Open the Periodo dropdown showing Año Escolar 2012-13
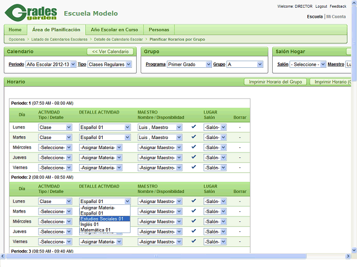The height and width of the screenshot is (267, 357). coord(50,65)
